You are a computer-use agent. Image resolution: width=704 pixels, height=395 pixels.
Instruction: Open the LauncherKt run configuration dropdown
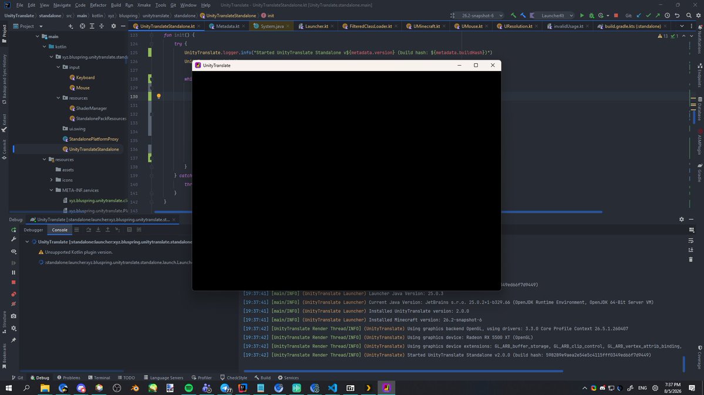553,15
